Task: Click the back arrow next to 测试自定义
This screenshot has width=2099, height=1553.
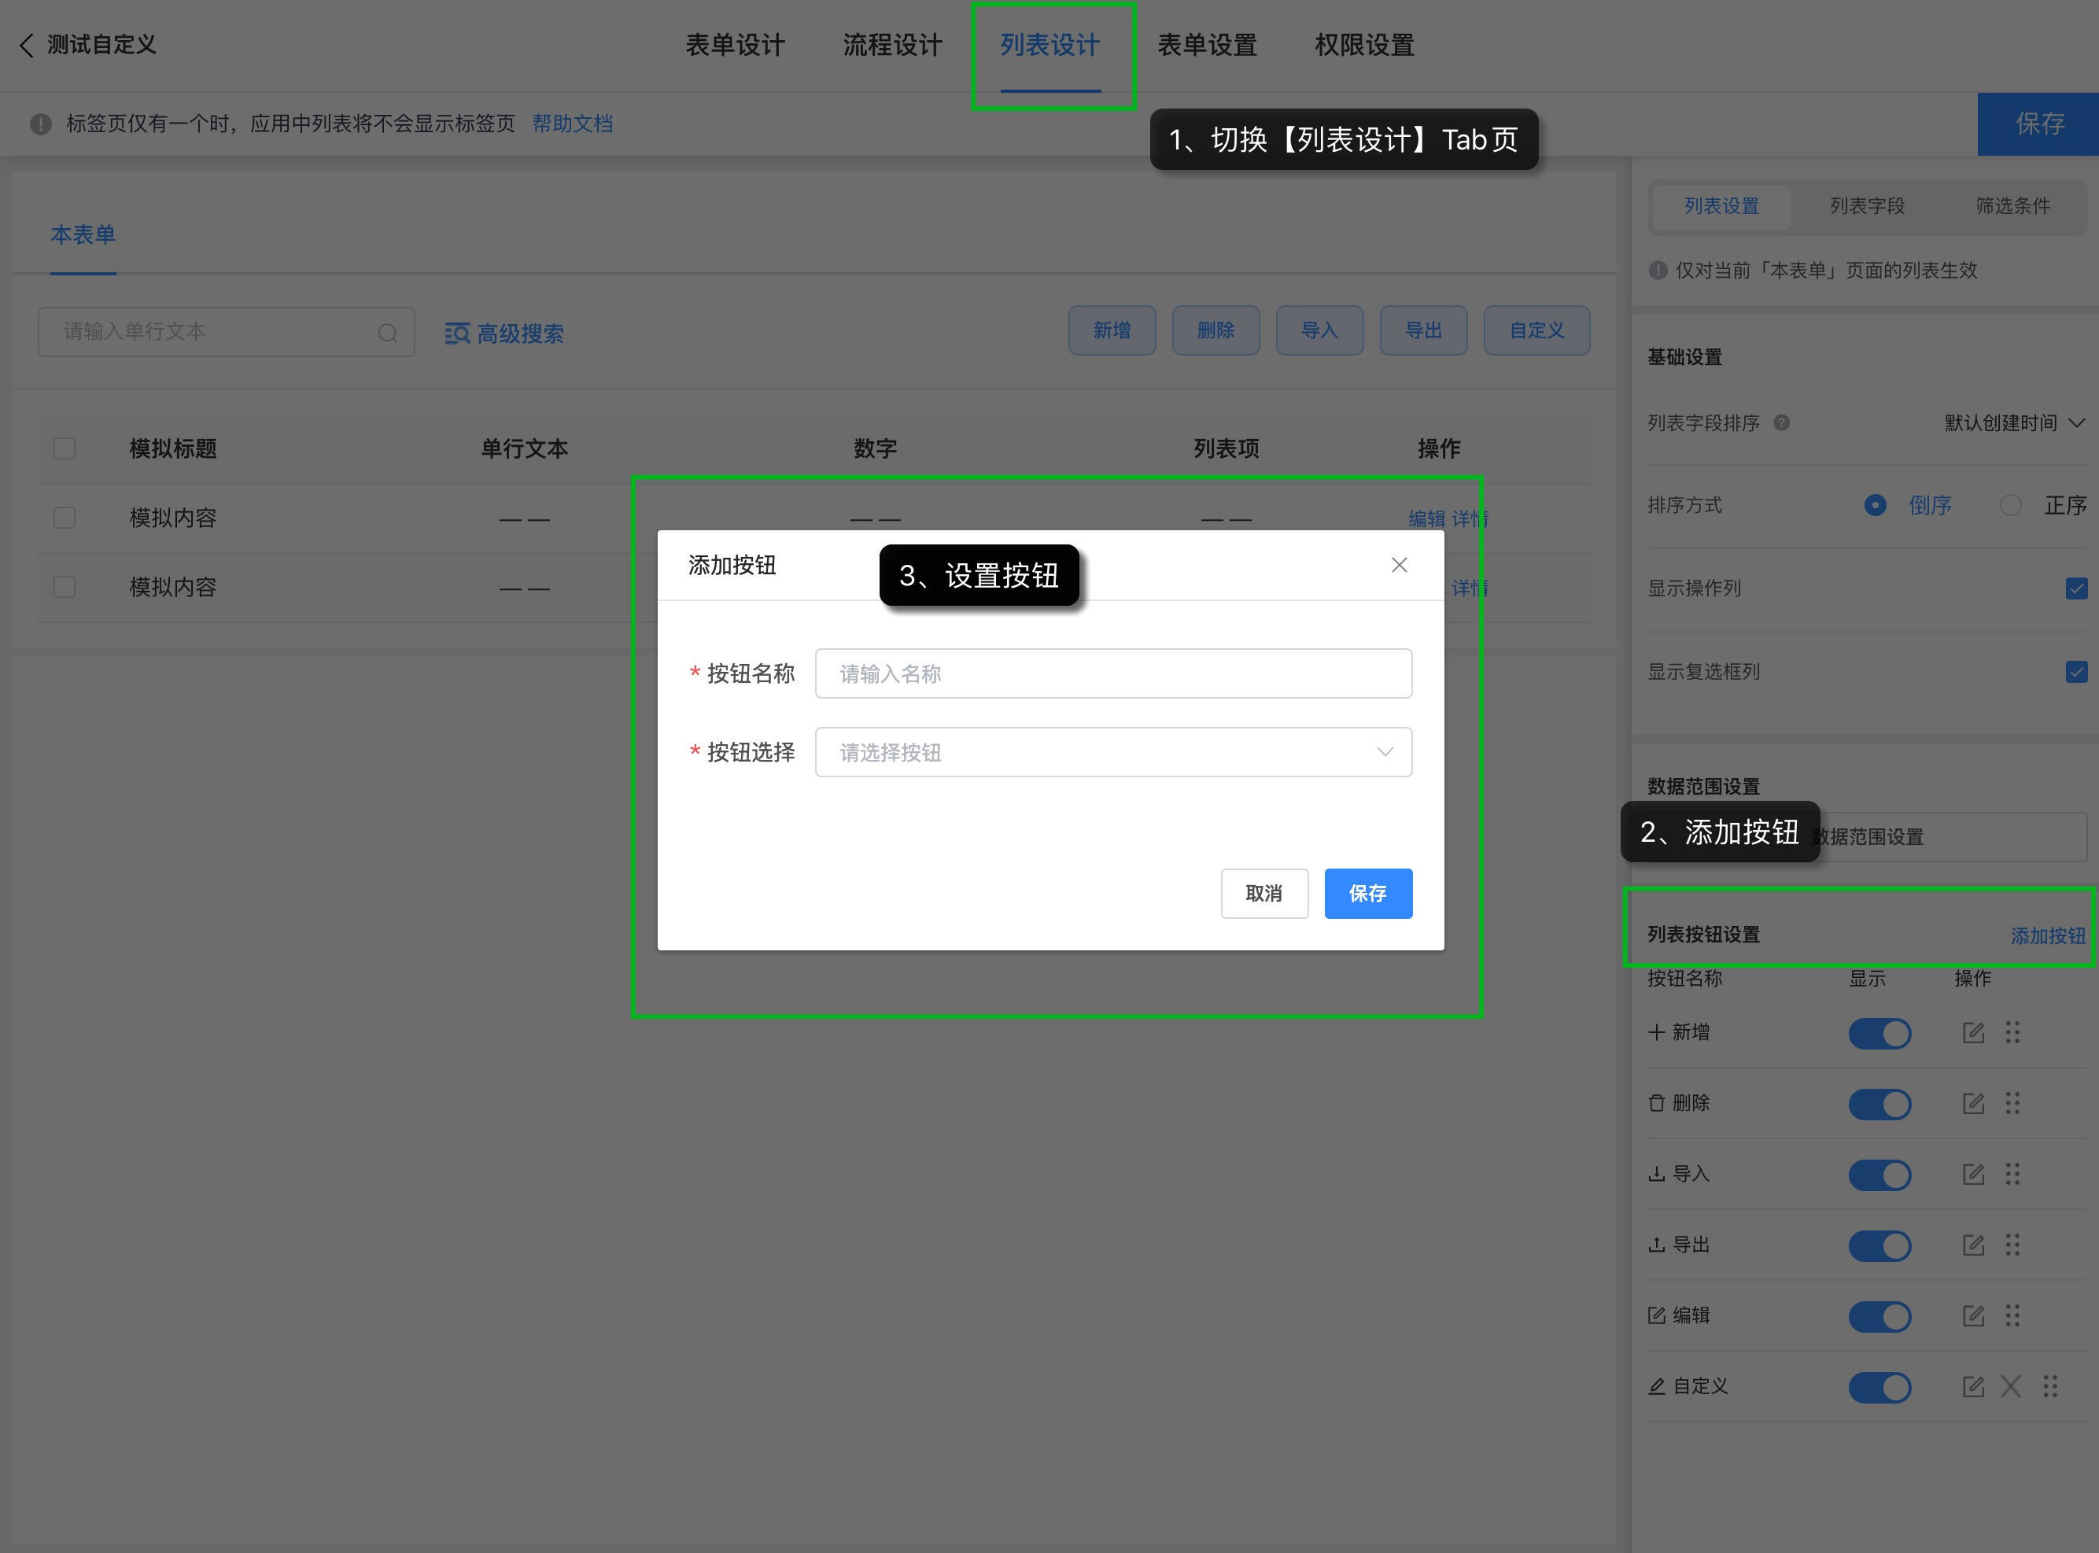Action: pyautogui.click(x=26, y=44)
